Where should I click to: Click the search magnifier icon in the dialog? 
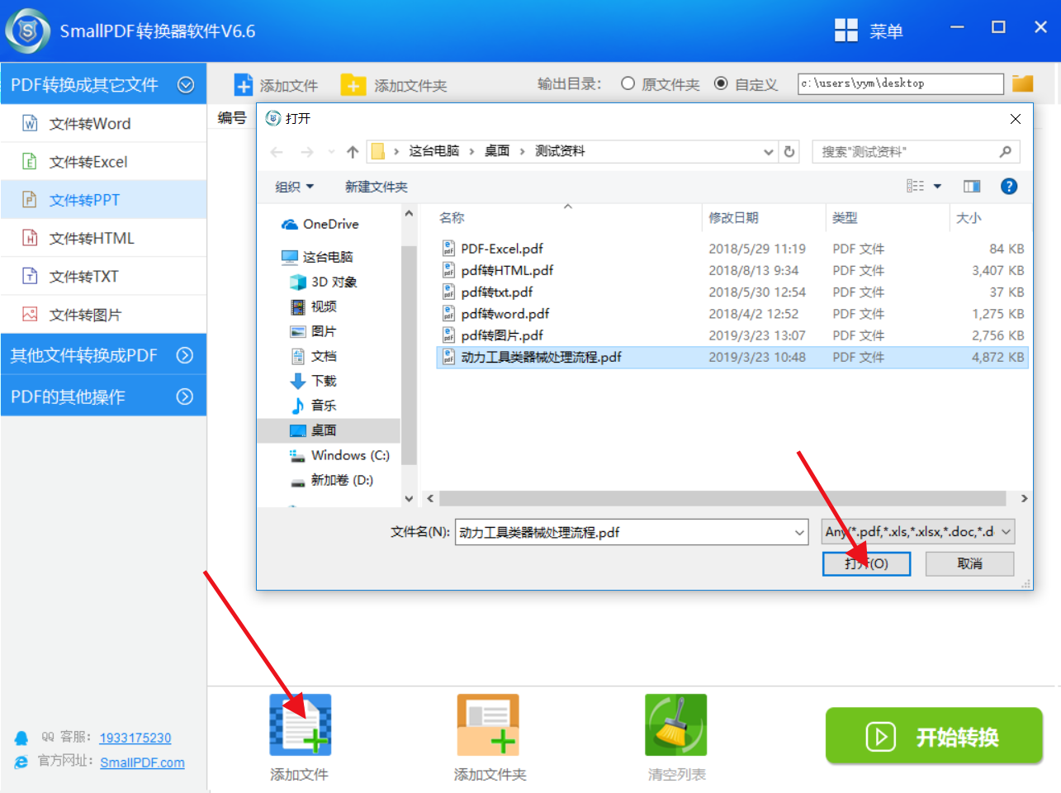[x=1005, y=151]
